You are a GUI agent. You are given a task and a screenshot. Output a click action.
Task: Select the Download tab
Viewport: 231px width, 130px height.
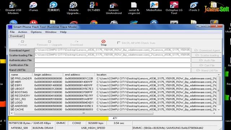[16, 36]
